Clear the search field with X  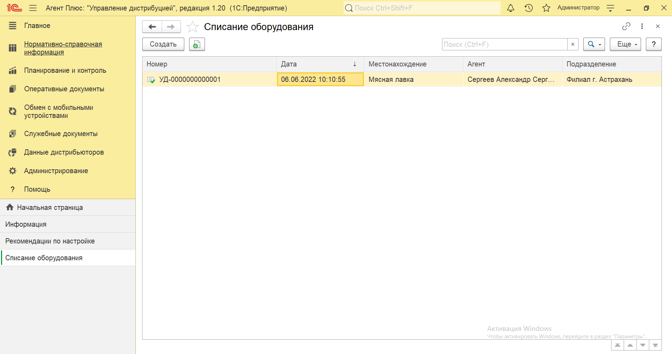(573, 44)
